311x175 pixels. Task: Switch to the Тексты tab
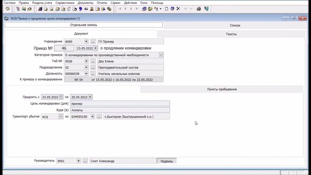click(231, 34)
